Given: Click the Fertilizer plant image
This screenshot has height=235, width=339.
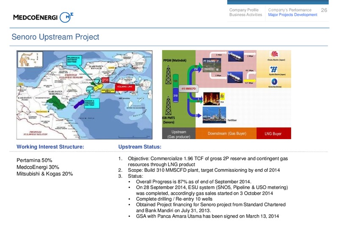Looking at the screenshot, I should pos(214,115).
